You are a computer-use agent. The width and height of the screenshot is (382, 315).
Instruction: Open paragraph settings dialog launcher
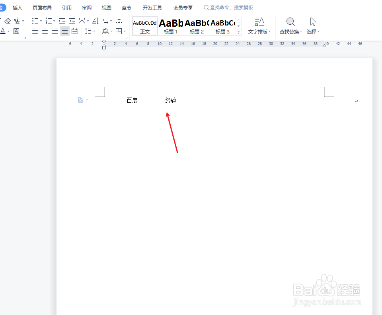[126, 38]
